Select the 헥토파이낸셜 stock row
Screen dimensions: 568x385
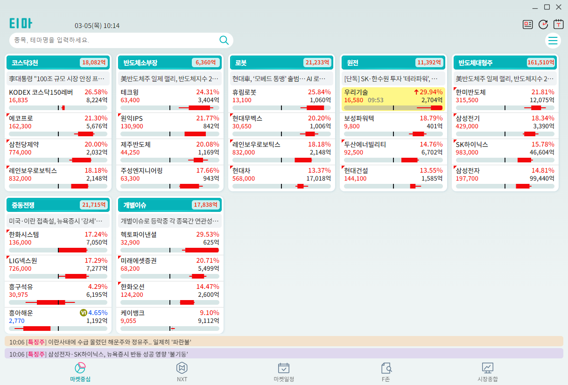pos(170,241)
